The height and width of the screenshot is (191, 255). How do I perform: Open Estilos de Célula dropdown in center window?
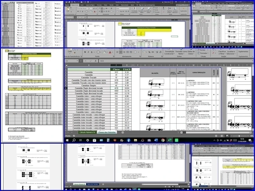pyautogui.click(x=191, y=52)
